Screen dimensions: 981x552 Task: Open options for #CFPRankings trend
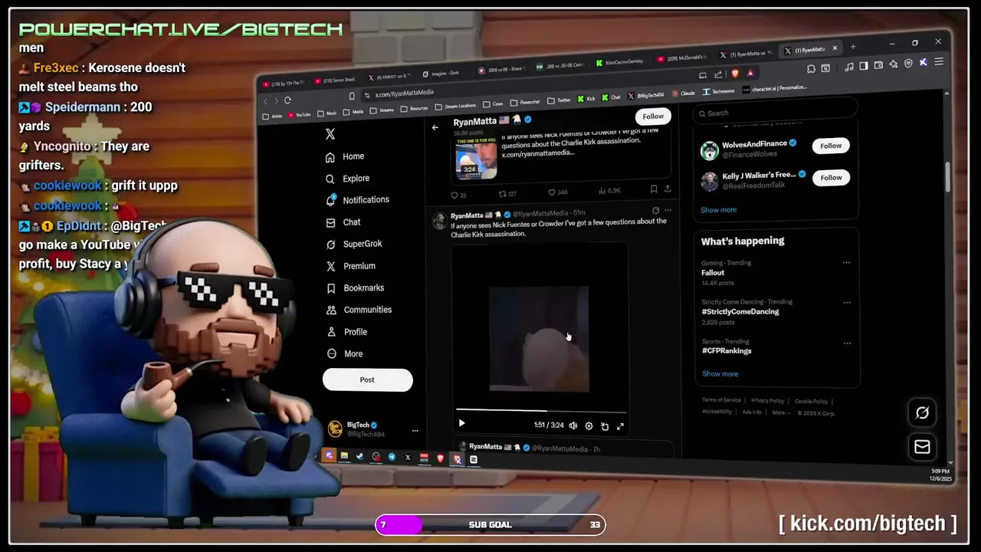tap(847, 343)
